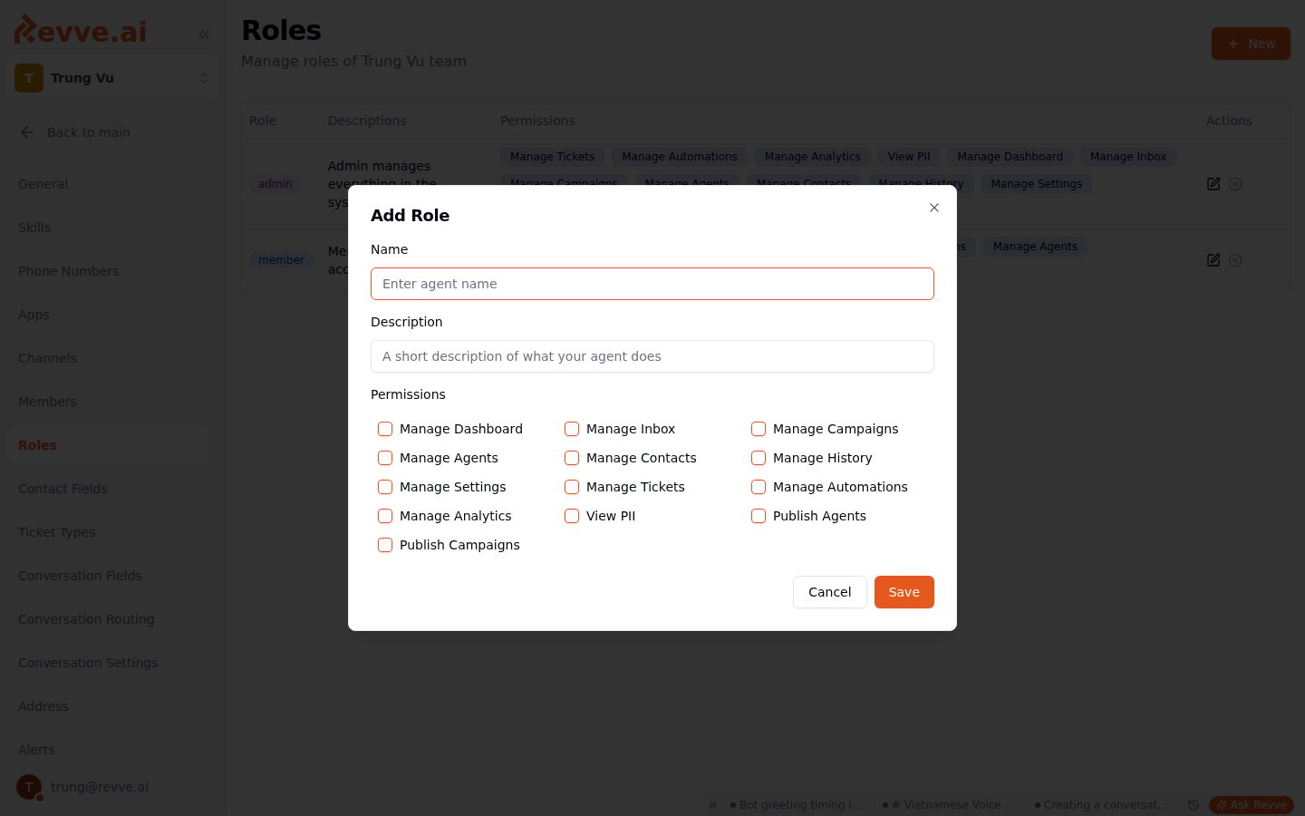The height and width of the screenshot is (816, 1305).
Task: Open the Vietnamese Voice conversation tab
Action: tap(949, 805)
